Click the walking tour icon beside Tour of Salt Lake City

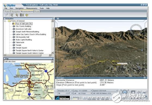[x=13, y=24]
